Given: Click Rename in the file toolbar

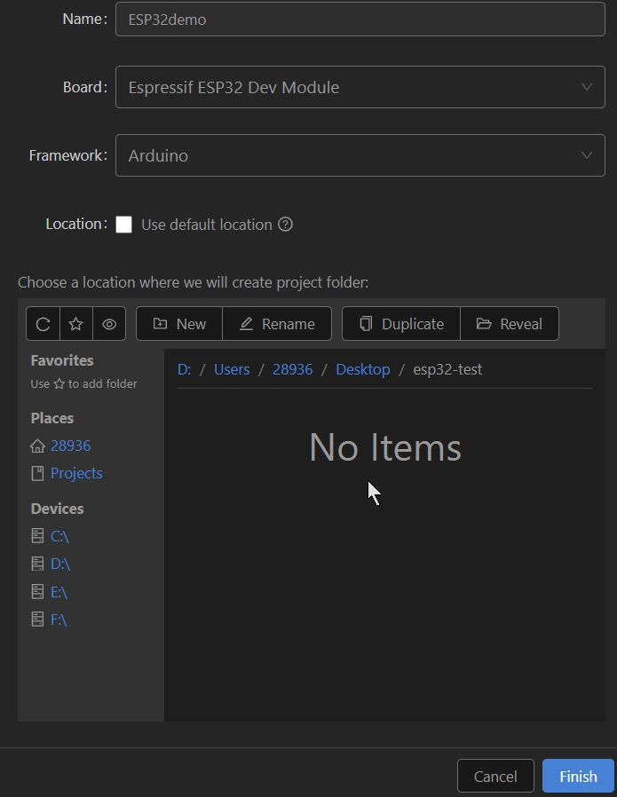Looking at the screenshot, I should pyautogui.click(x=277, y=324).
